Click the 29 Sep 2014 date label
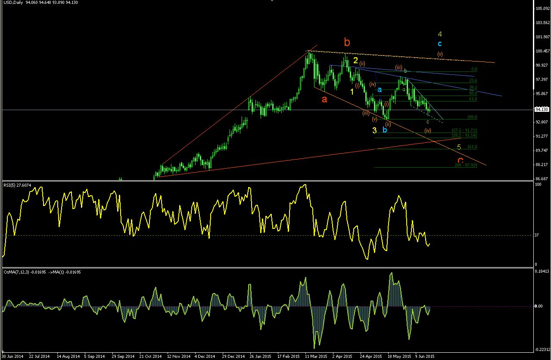 point(123,357)
